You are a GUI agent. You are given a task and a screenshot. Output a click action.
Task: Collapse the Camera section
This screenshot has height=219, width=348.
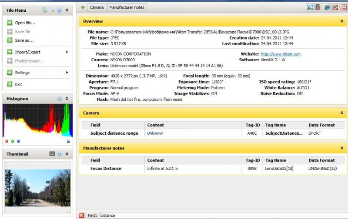(342, 113)
